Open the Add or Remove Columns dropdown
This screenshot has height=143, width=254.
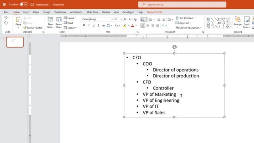[x=164, y=25]
